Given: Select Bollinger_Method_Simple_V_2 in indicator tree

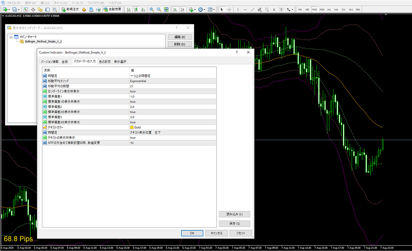Looking at the screenshot, I should [43, 41].
